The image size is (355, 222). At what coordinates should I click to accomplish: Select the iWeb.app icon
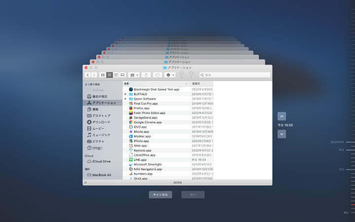[x=131, y=146]
